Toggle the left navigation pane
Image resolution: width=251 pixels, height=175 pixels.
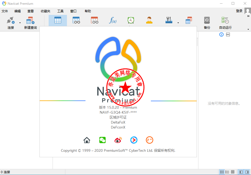click(x=241, y=172)
